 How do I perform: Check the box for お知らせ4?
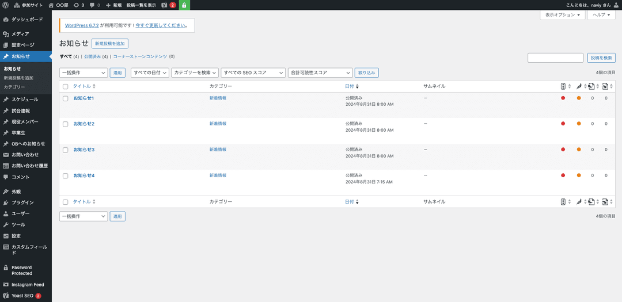[66, 175]
